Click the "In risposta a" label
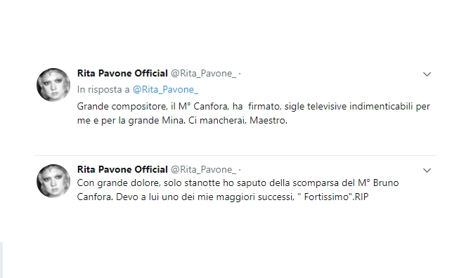459x278 pixels. tap(103, 89)
